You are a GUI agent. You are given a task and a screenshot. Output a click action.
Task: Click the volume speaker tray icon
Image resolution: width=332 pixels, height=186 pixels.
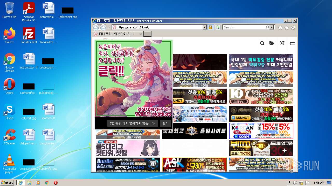(x=295, y=183)
